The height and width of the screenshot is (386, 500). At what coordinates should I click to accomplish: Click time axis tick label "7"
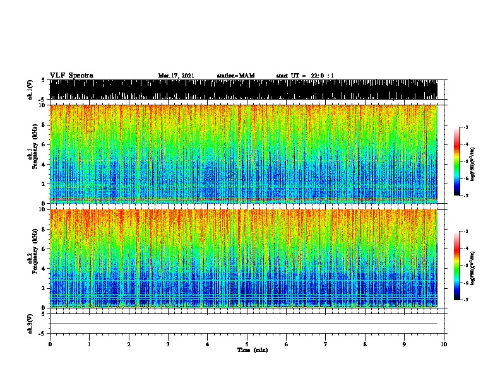326,344
